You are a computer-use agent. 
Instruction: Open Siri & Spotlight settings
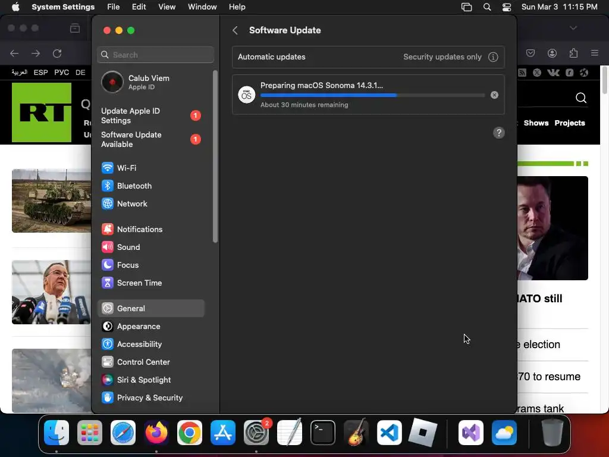click(x=150, y=380)
